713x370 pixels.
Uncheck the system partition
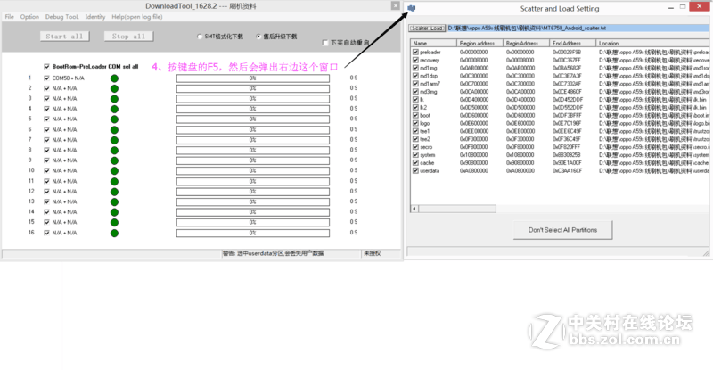pyautogui.click(x=415, y=155)
